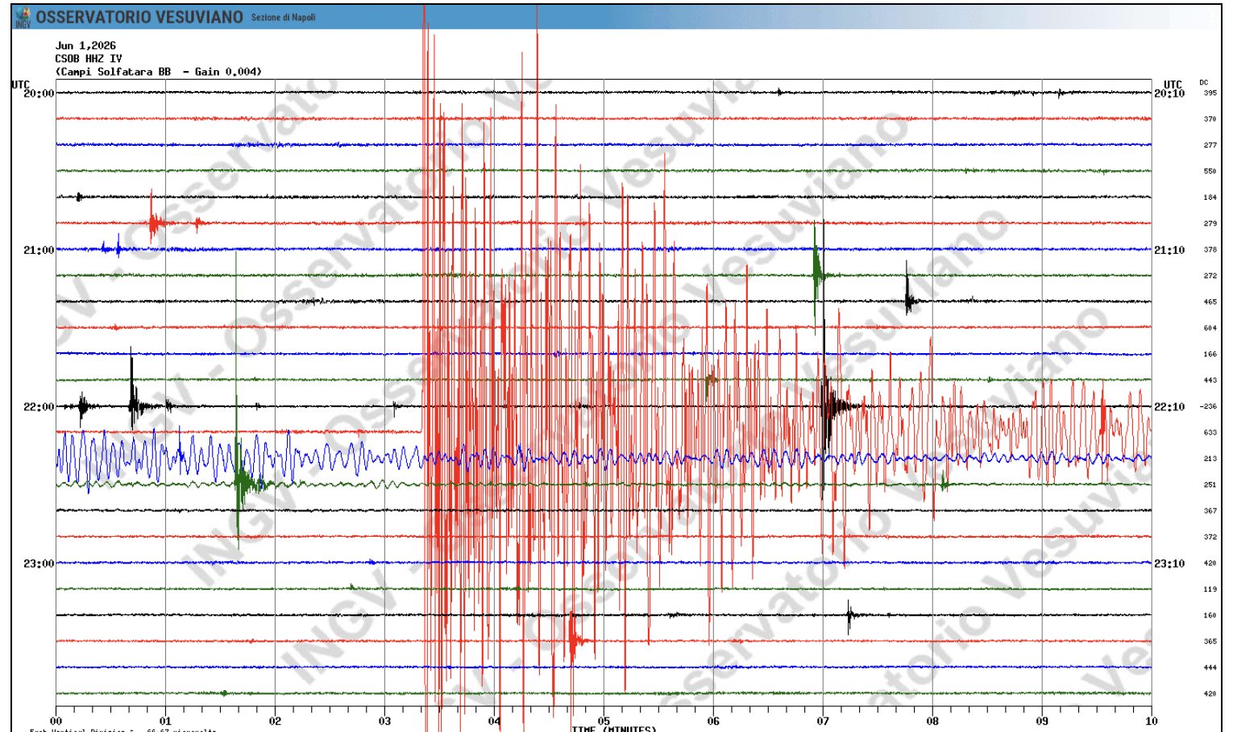The width and height of the screenshot is (1233, 732).
Task: Click DC value 550
Action: (x=1210, y=172)
